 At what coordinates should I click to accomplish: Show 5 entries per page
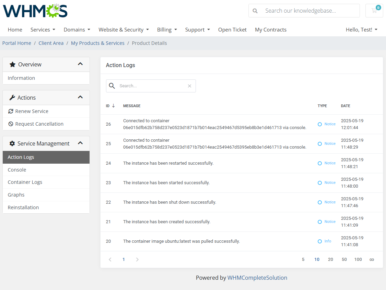tap(303, 260)
